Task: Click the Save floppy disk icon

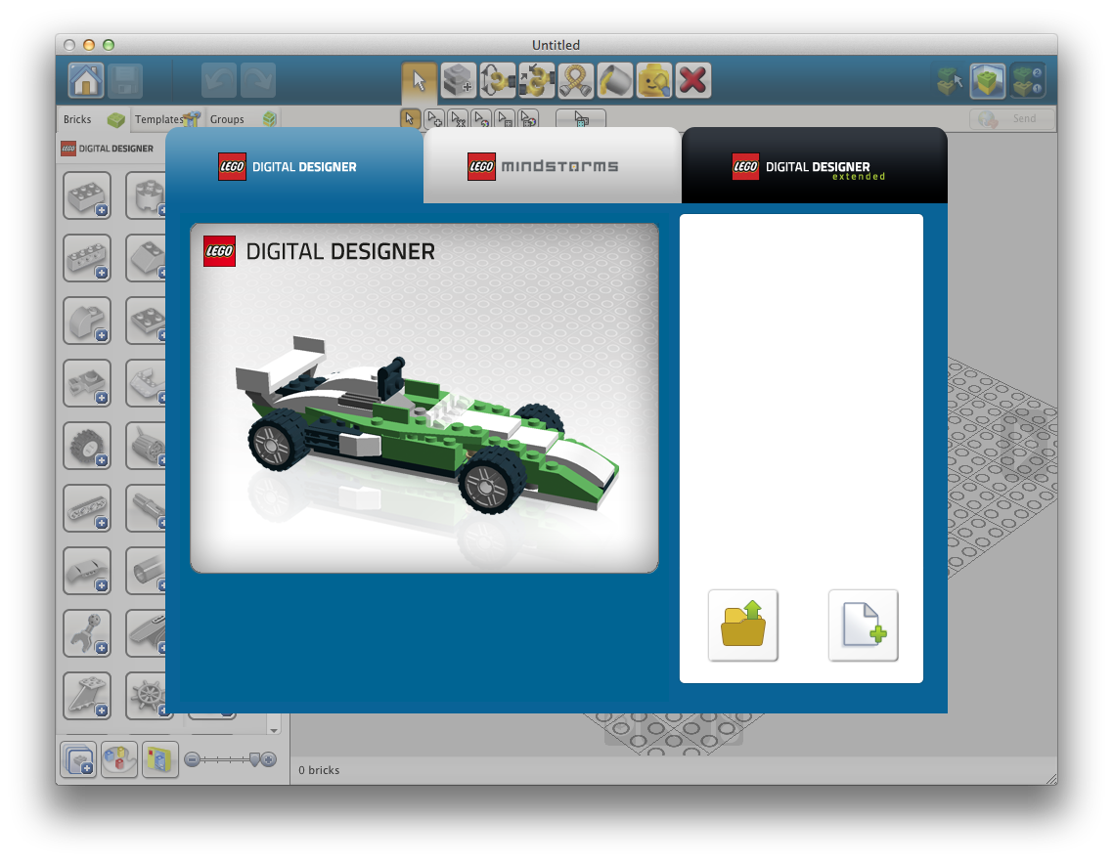Action: pyautogui.click(x=125, y=79)
